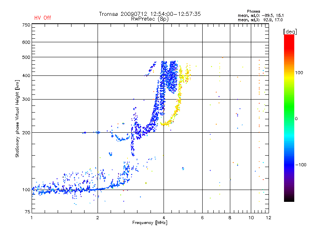Select the plot title 'Tromsø 20090712 12:54:00-12:57:35'
Screen dimensions: 316x237
pyautogui.click(x=150, y=14)
